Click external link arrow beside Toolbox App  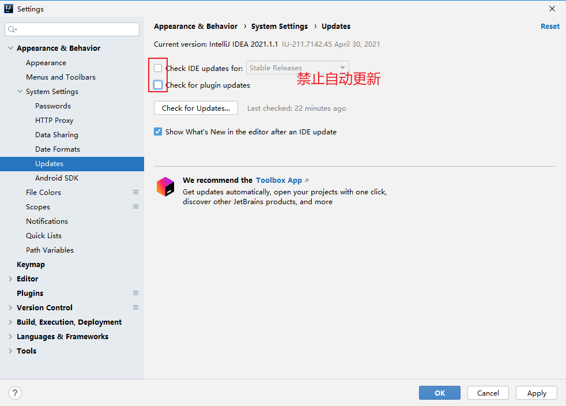pos(307,181)
